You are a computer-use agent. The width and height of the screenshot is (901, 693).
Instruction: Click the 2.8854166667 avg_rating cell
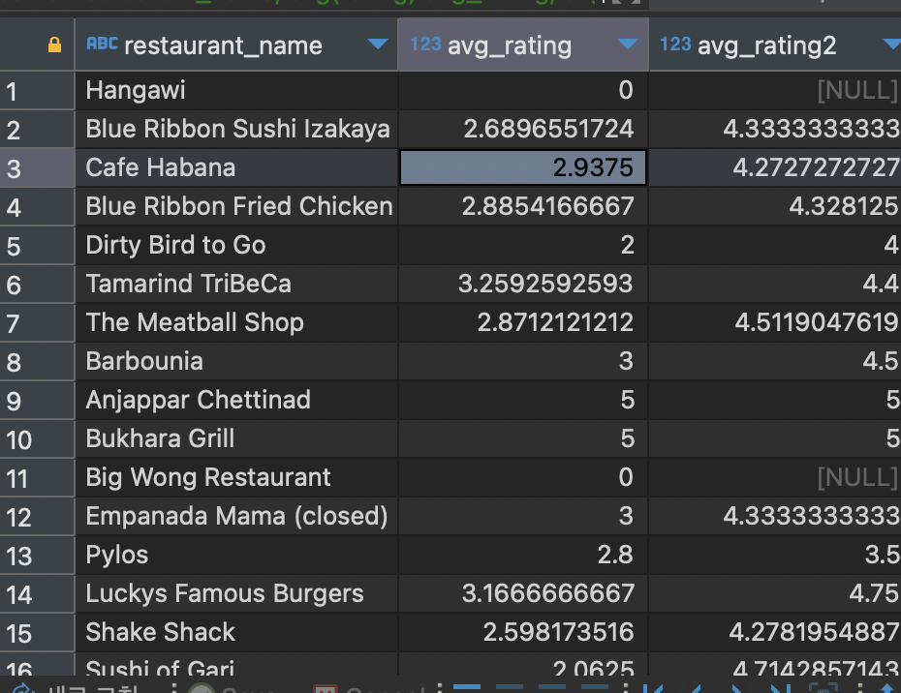tap(523, 207)
